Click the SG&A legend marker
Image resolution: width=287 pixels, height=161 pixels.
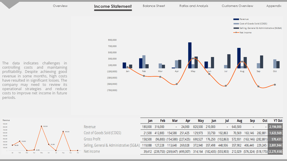tap(236, 28)
